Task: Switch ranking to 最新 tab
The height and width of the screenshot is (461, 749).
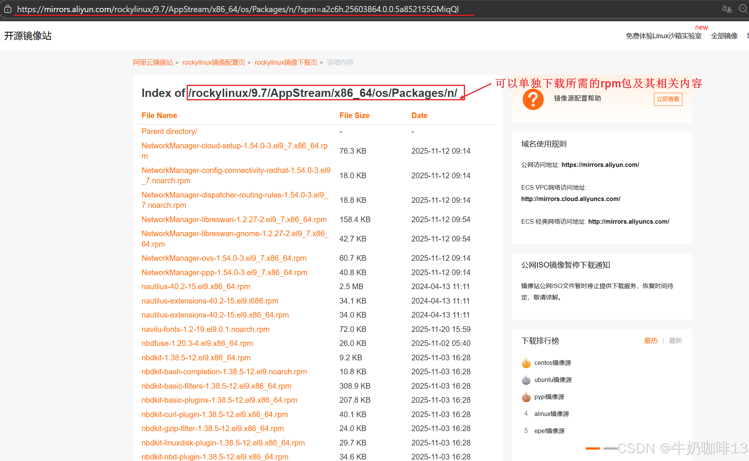Action: (x=675, y=341)
